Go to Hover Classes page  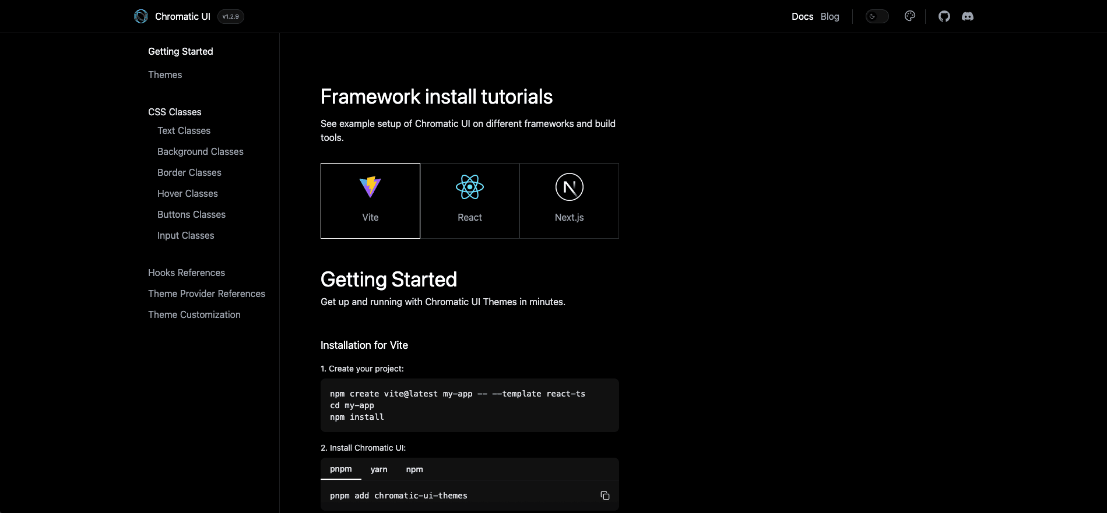point(188,193)
